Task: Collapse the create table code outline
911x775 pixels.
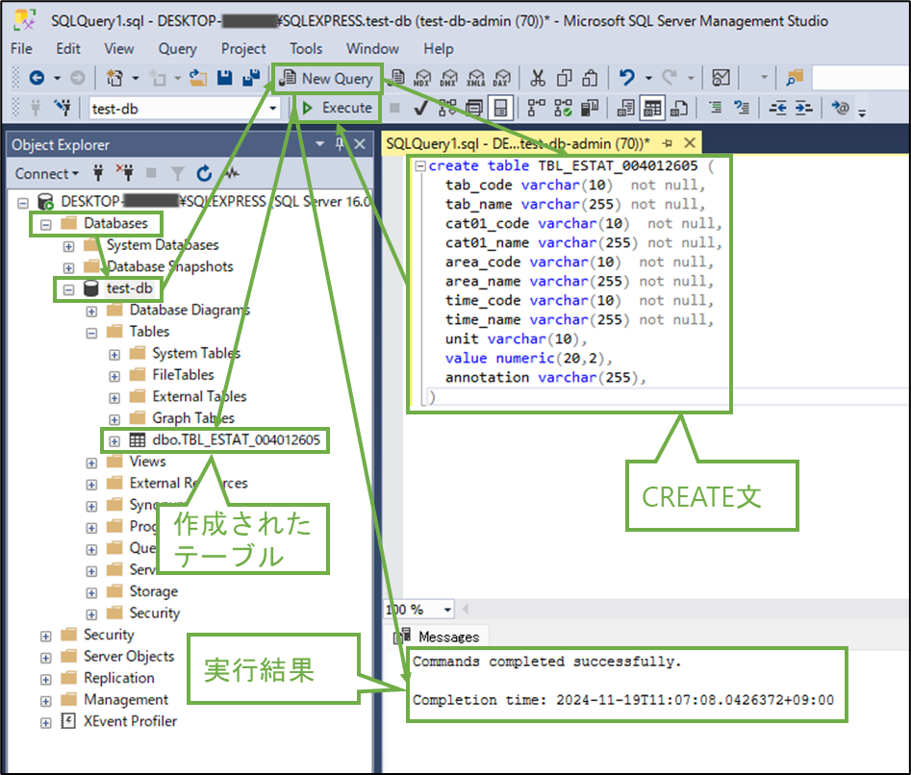Action: pyautogui.click(x=420, y=166)
